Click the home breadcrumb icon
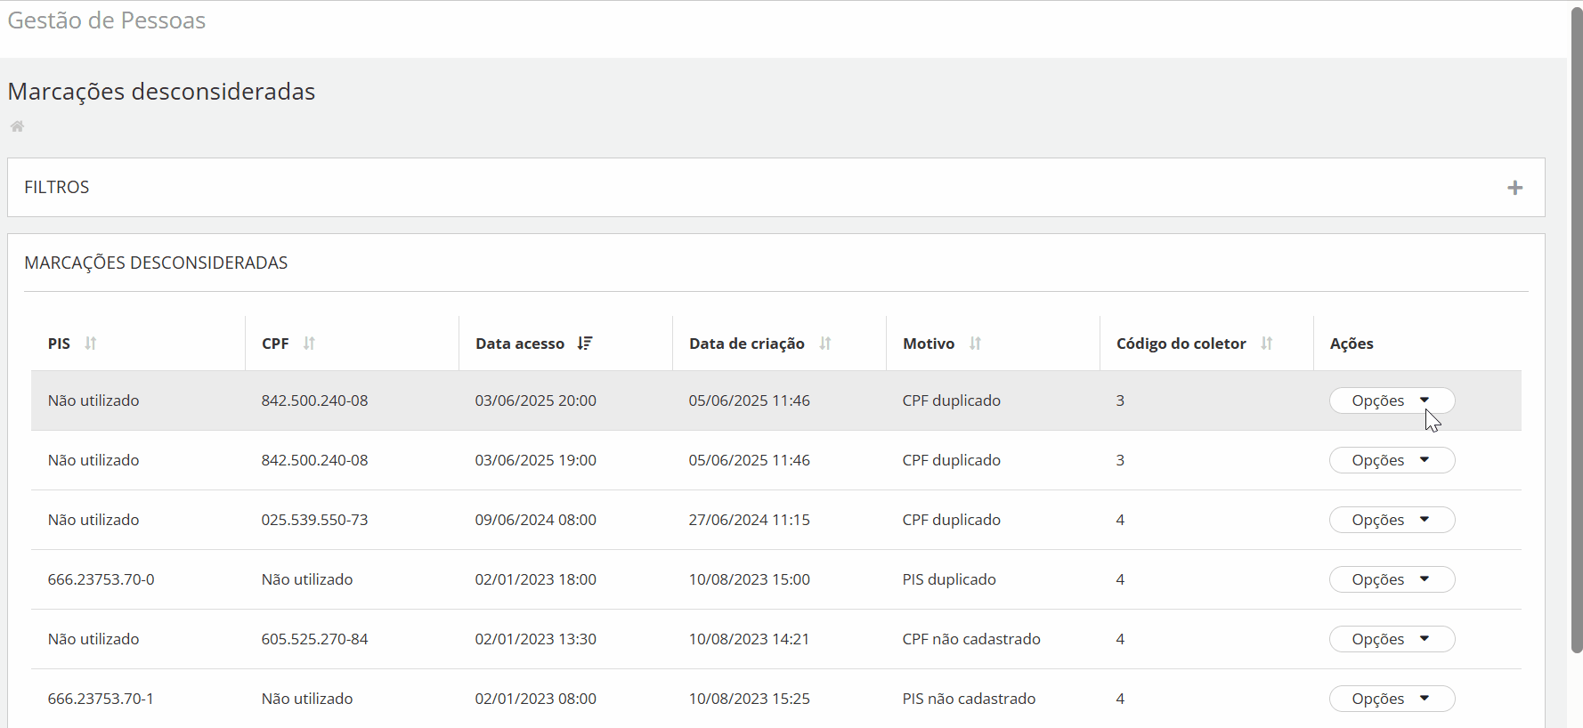The width and height of the screenshot is (1583, 728). click(x=17, y=126)
